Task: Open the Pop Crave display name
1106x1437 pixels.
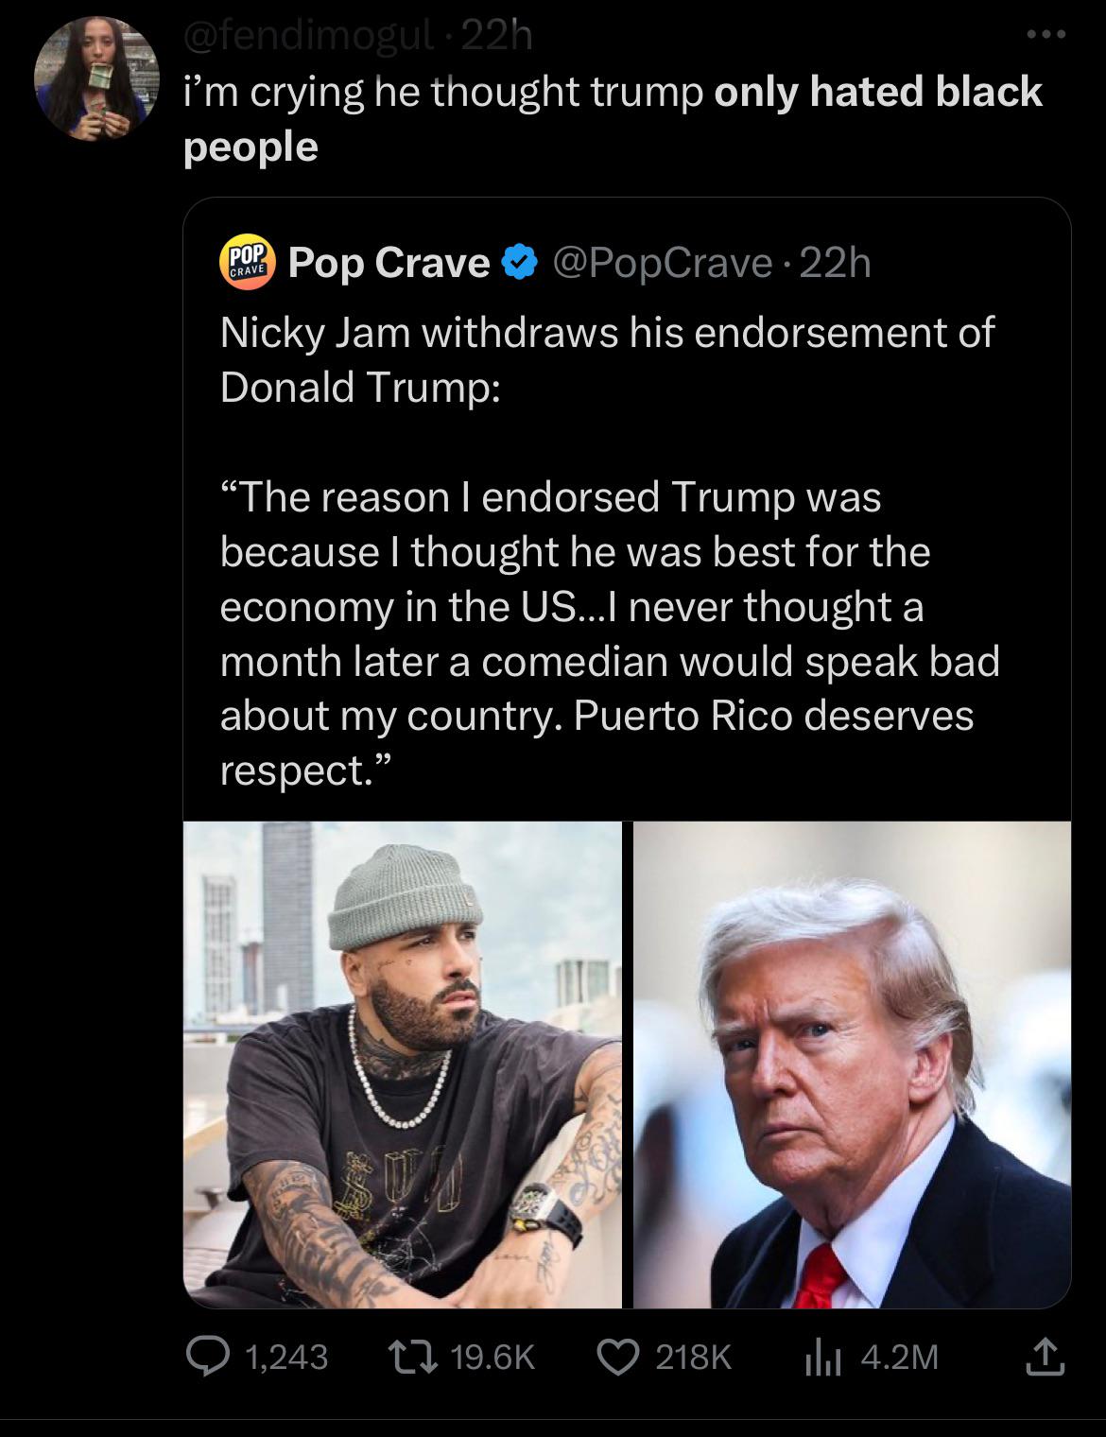Action: [x=388, y=263]
